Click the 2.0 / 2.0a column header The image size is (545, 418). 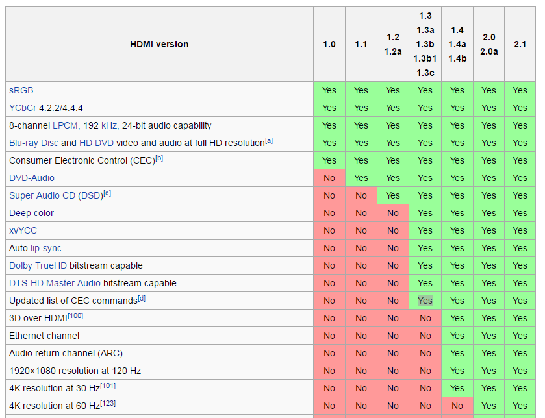point(488,44)
